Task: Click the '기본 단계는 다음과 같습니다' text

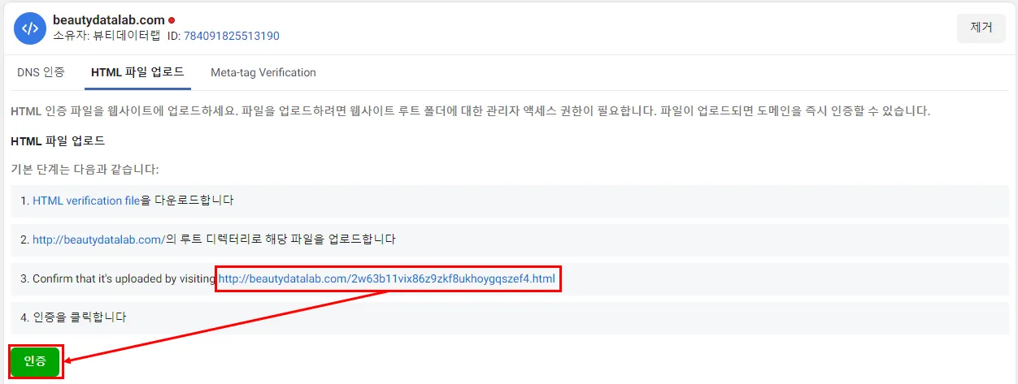Action: (85, 170)
